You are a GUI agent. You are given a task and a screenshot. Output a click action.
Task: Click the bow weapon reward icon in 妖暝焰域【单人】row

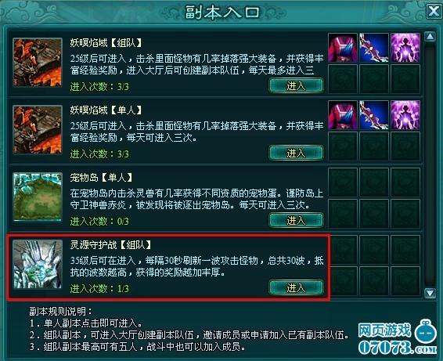[374, 115]
